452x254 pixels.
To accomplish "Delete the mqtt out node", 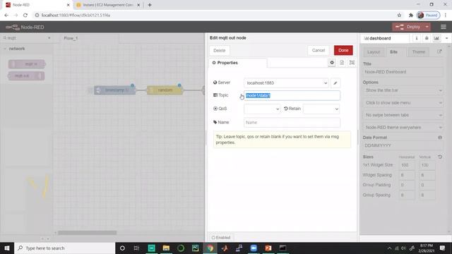I will click(x=220, y=50).
